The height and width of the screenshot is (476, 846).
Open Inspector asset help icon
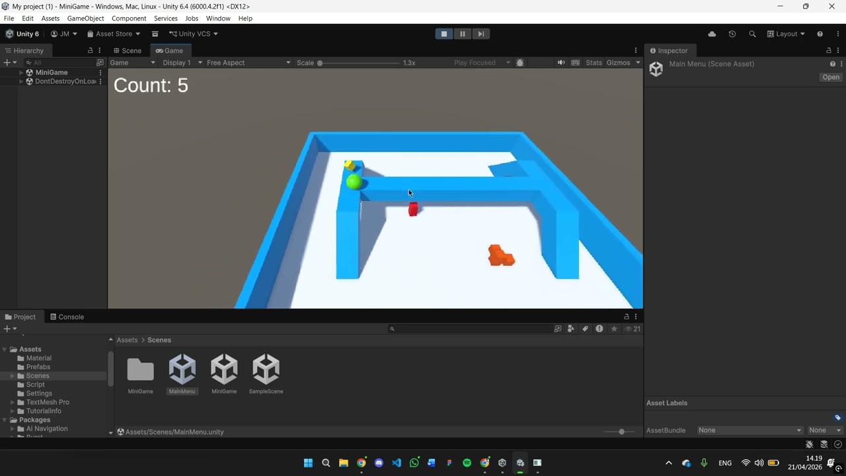coord(833,64)
